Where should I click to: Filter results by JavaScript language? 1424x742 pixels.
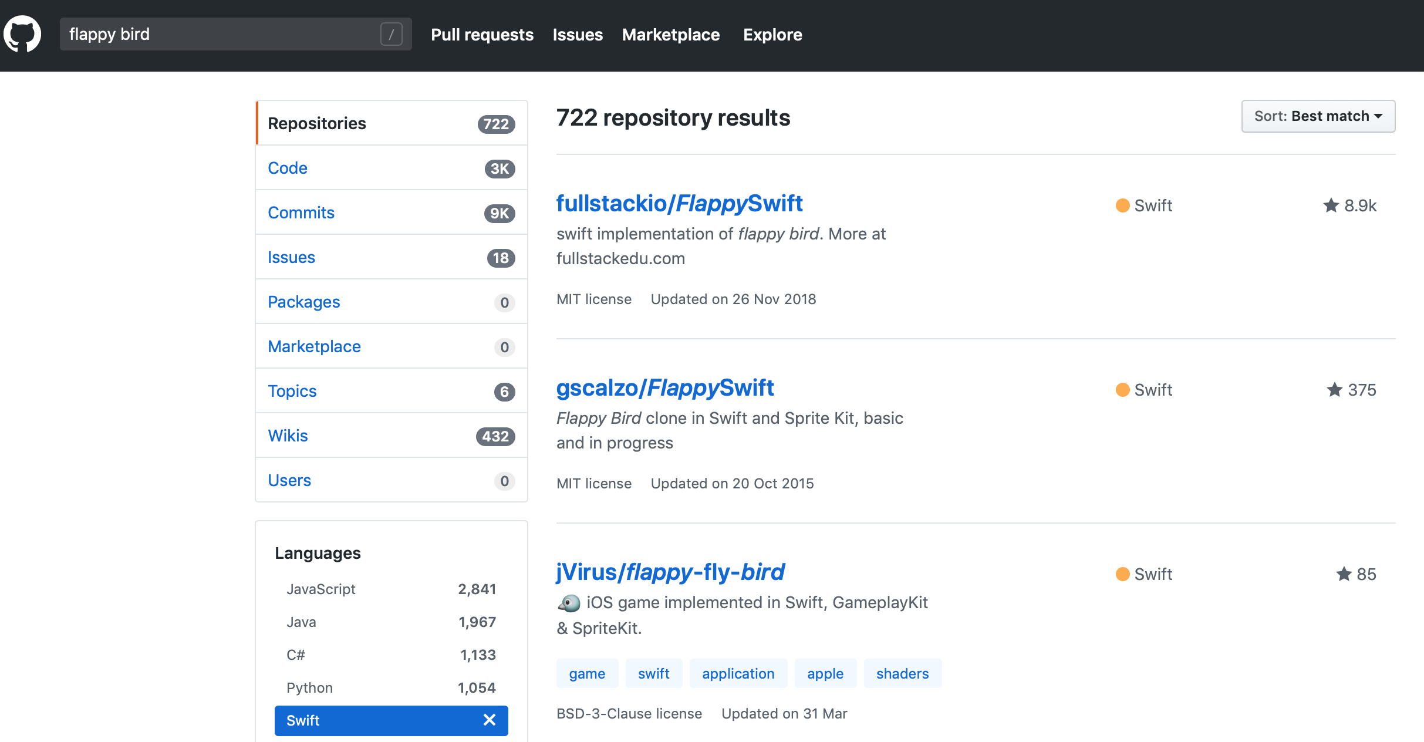(321, 589)
